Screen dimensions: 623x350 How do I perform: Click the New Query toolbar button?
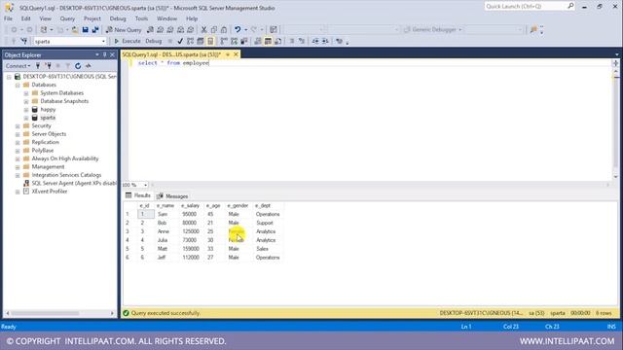pyautogui.click(x=124, y=30)
